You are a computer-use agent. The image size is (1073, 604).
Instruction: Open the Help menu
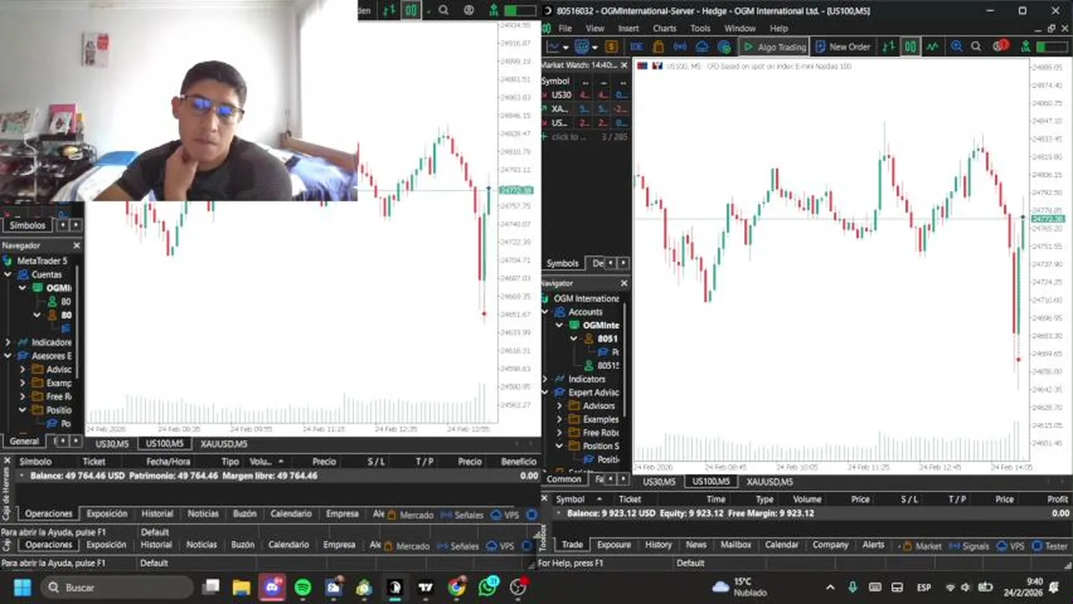coord(778,29)
